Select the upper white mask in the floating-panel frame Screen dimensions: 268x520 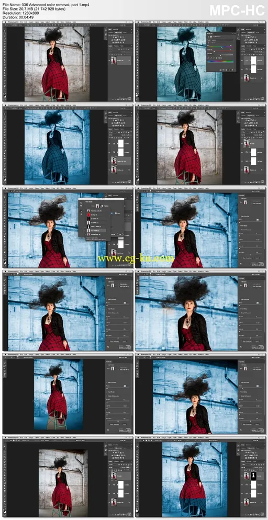tap(254, 60)
